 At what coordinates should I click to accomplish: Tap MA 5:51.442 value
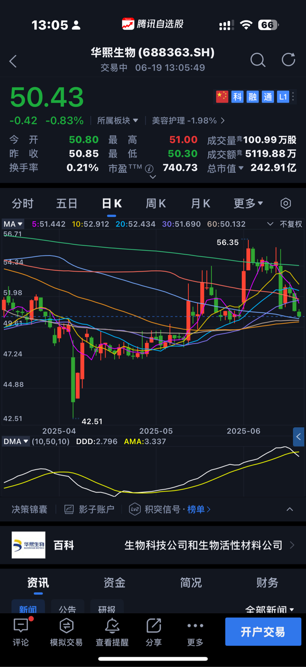(49, 224)
